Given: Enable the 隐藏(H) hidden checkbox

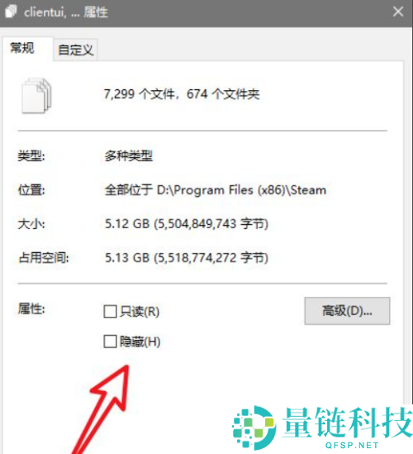Looking at the screenshot, I should (x=110, y=342).
